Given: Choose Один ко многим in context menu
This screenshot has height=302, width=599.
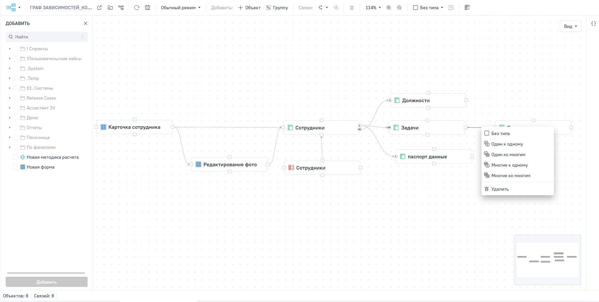Looking at the screenshot, I should coord(508,154).
